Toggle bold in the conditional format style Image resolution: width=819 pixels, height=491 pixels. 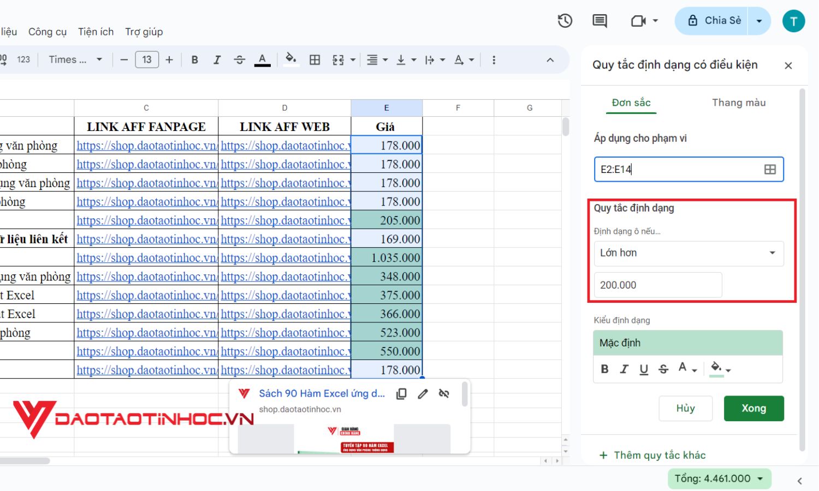point(604,369)
